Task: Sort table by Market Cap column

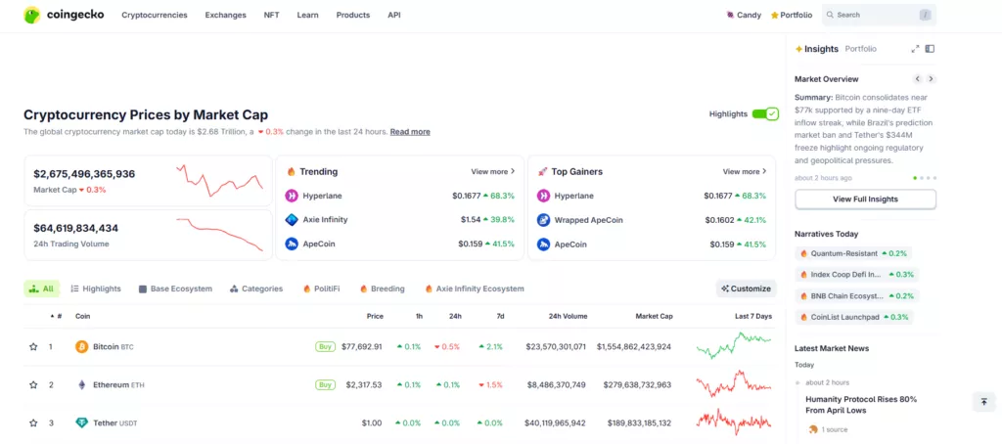Action: pyautogui.click(x=654, y=316)
